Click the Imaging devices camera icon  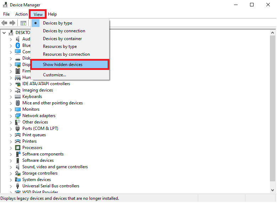(18, 90)
